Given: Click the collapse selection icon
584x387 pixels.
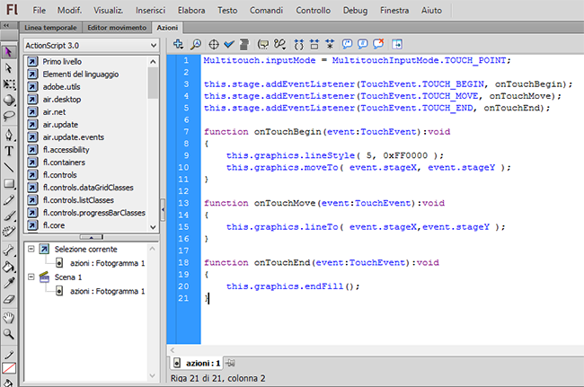Looking at the screenshot, I should point(314,45).
